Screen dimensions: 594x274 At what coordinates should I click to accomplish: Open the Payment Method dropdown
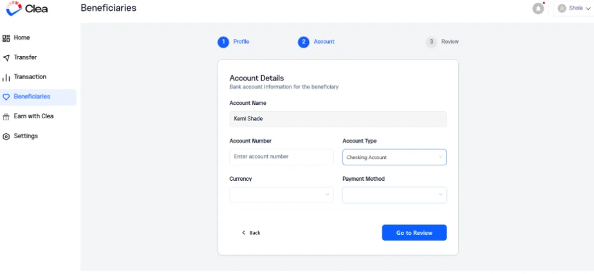tap(394, 194)
